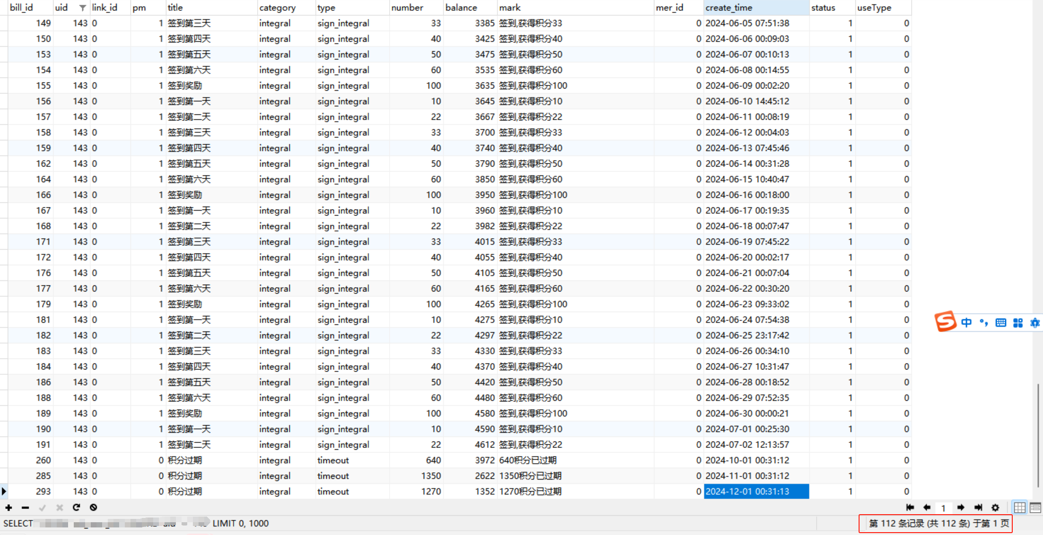Select bill_id cell 149
Viewport: 1043px width, 535px height.
[x=30, y=23]
